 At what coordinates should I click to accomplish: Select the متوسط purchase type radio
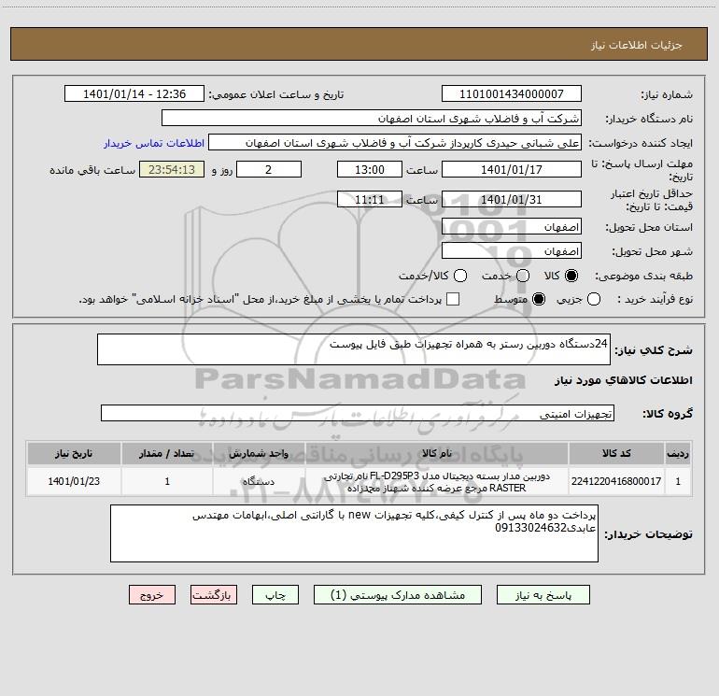coord(539,299)
